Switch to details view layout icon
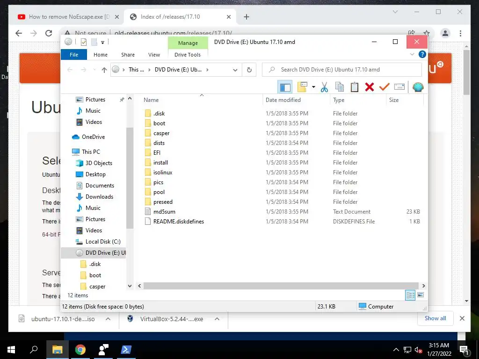 tap(410, 295)
